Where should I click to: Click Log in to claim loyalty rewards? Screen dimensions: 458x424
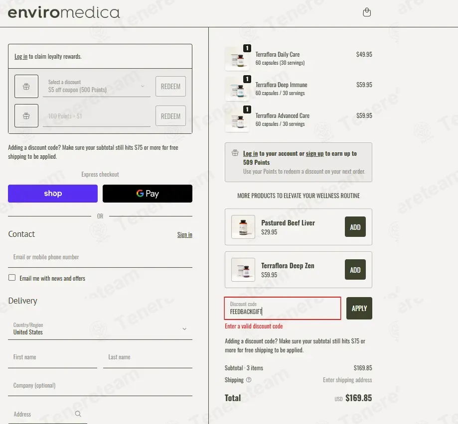(x=21, y=57)
